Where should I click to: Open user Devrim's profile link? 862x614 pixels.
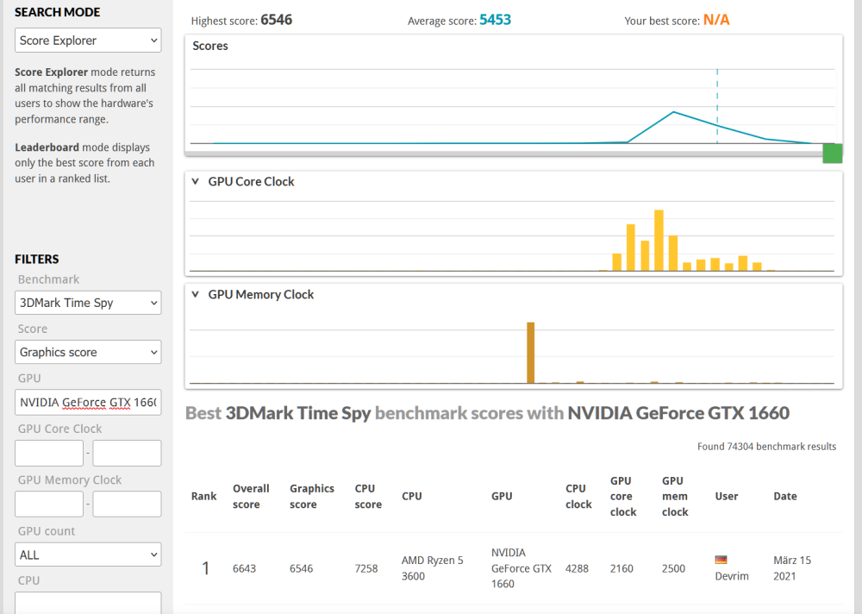pyautogui.click(x=732, y=576)
